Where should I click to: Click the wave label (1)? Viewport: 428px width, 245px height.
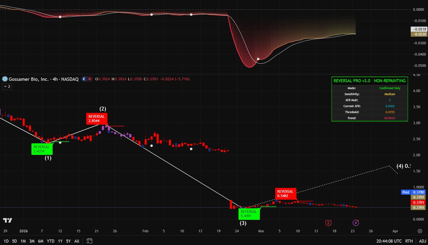coord(48,158)
